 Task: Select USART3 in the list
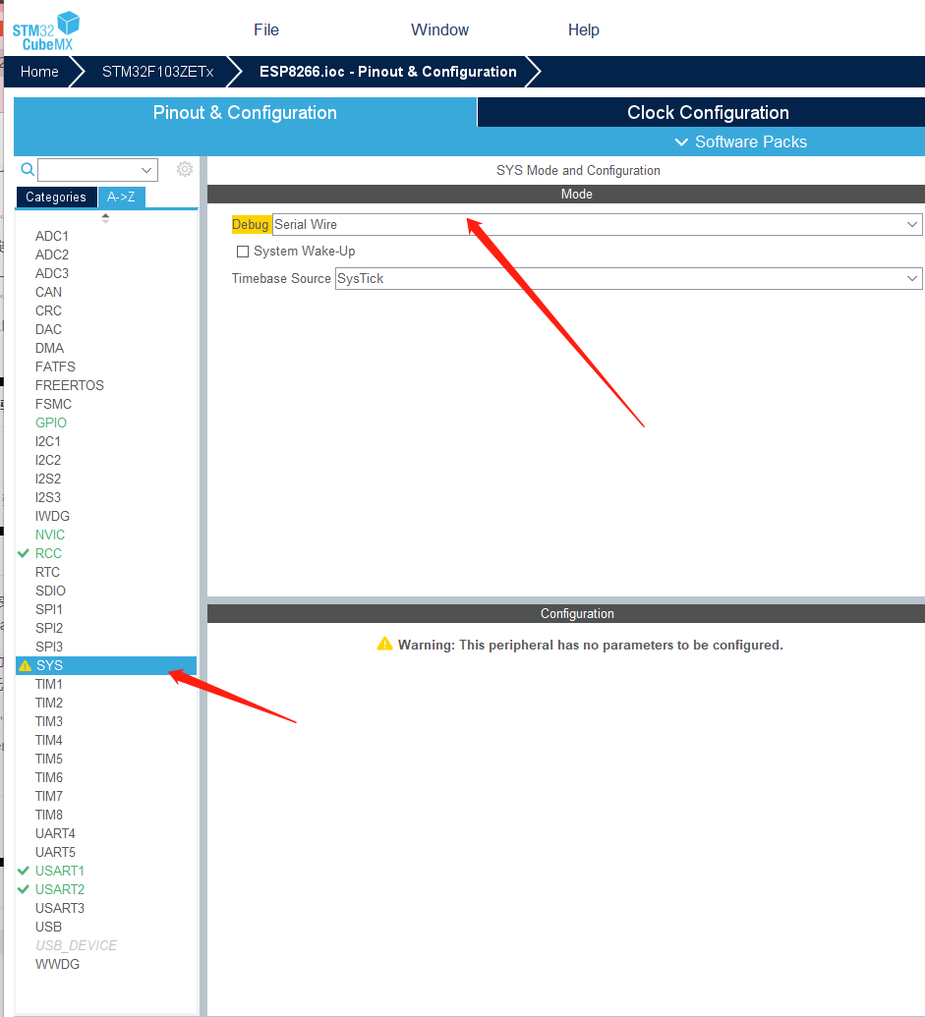point(60,908)
